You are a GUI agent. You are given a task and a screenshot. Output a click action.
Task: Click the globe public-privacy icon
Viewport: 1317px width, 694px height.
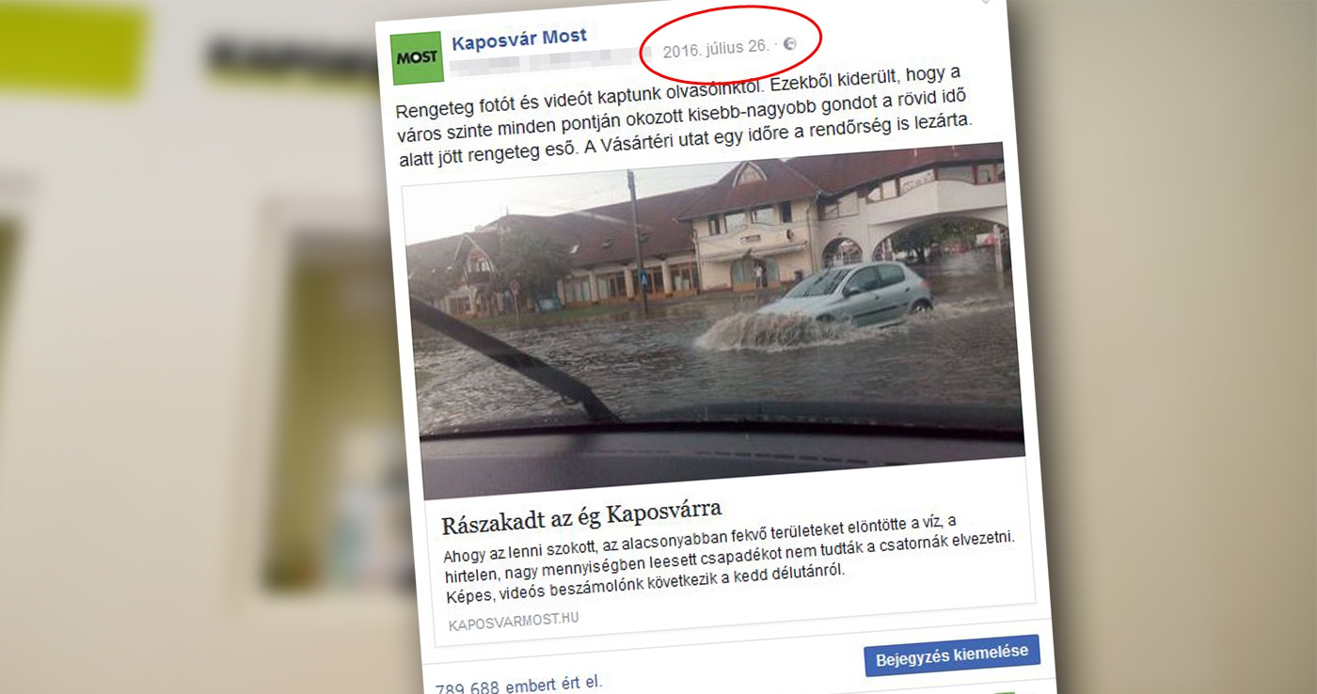pos(789,43)
